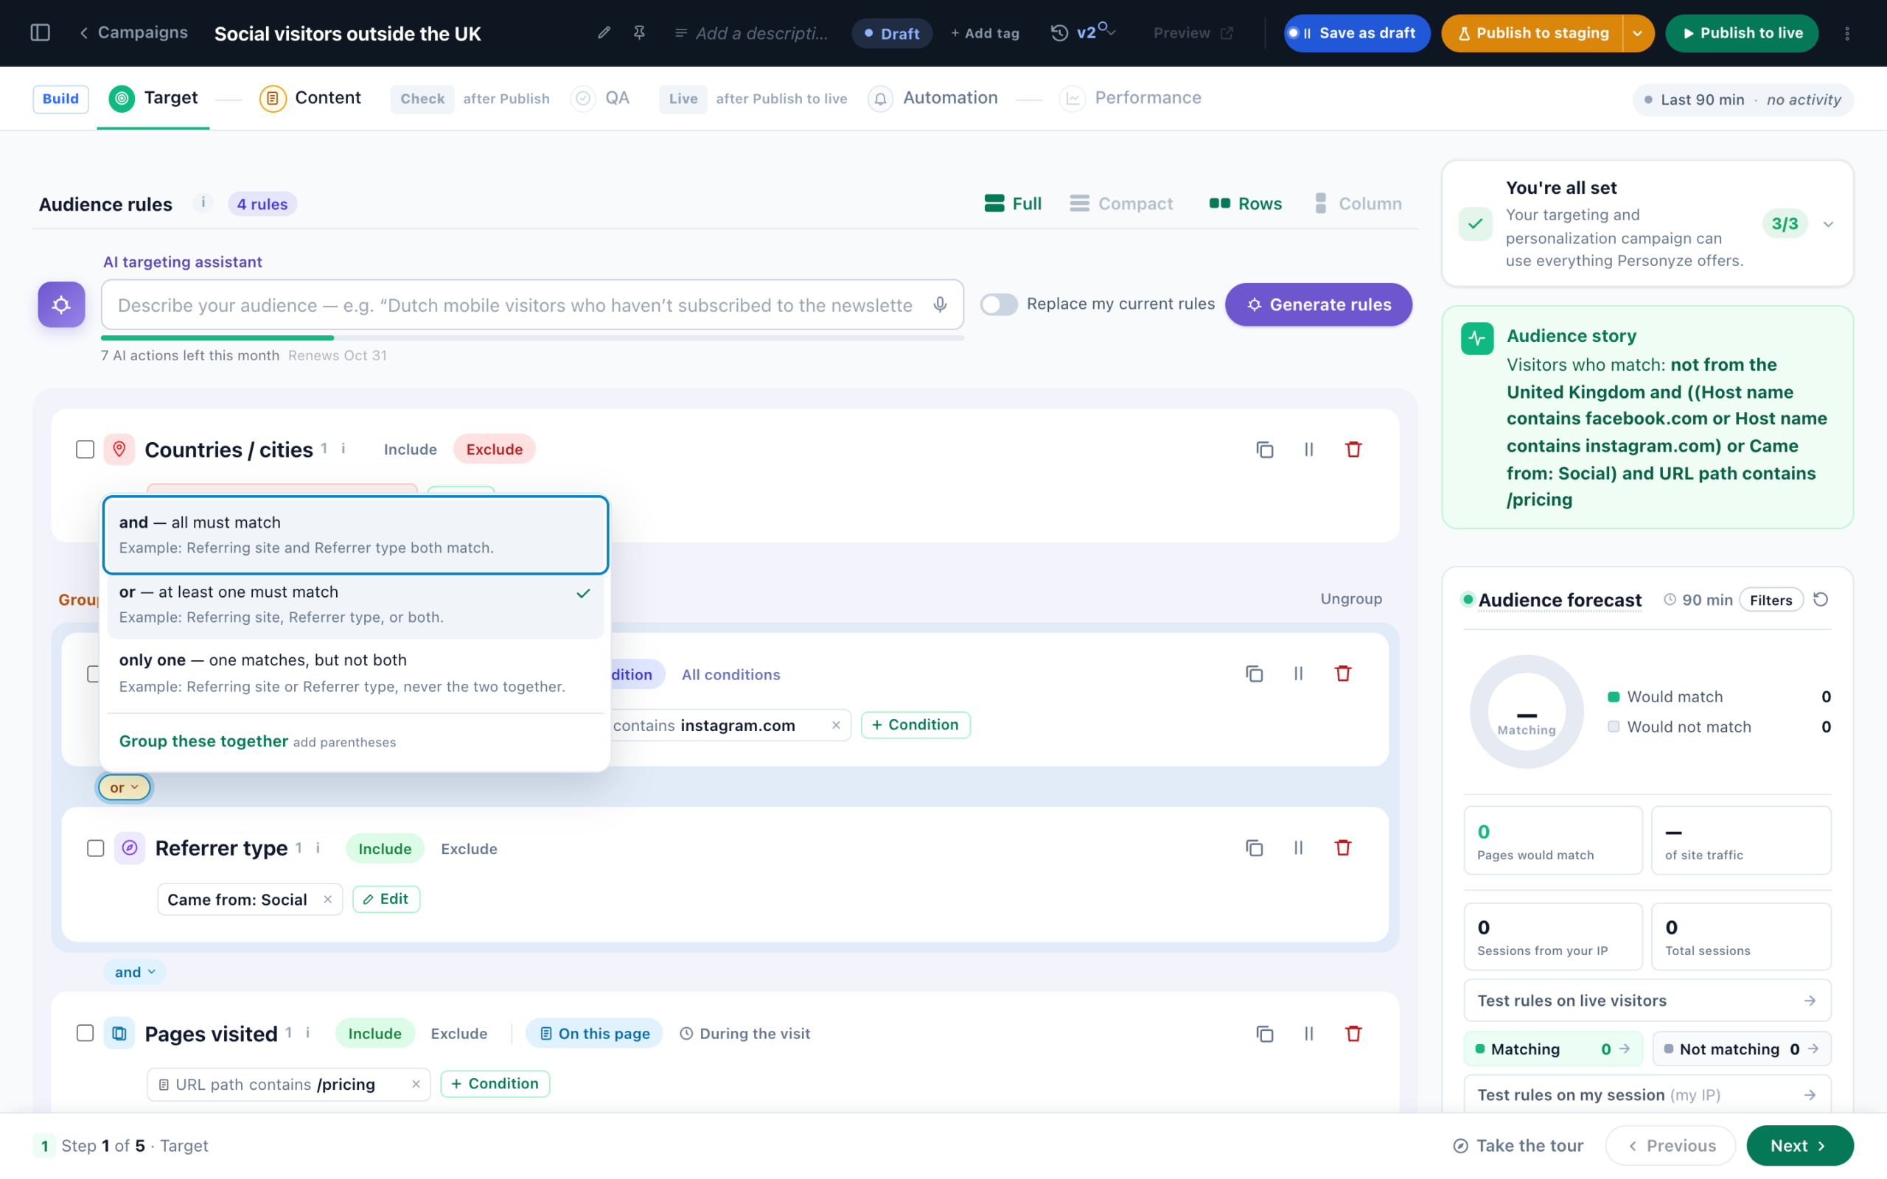The image size is (1887, 1179).
Task: Open the 'or' operator dropdown
Action: pyautogui.click(x=125, y=788)
